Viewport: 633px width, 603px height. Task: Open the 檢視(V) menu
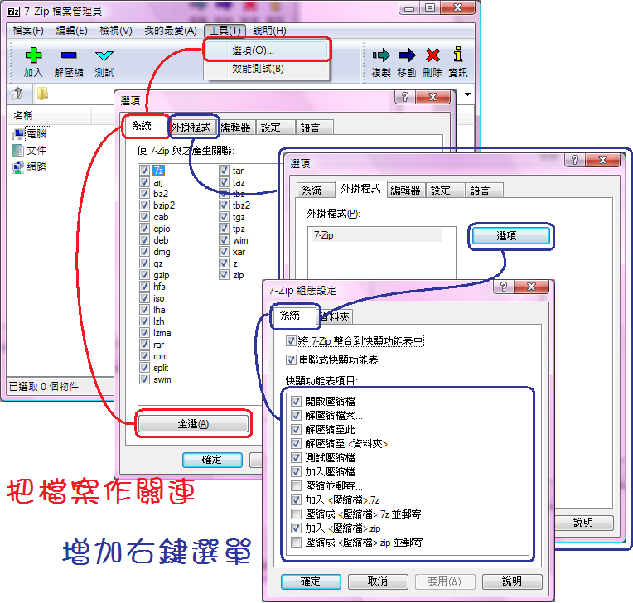coord(116,31)
